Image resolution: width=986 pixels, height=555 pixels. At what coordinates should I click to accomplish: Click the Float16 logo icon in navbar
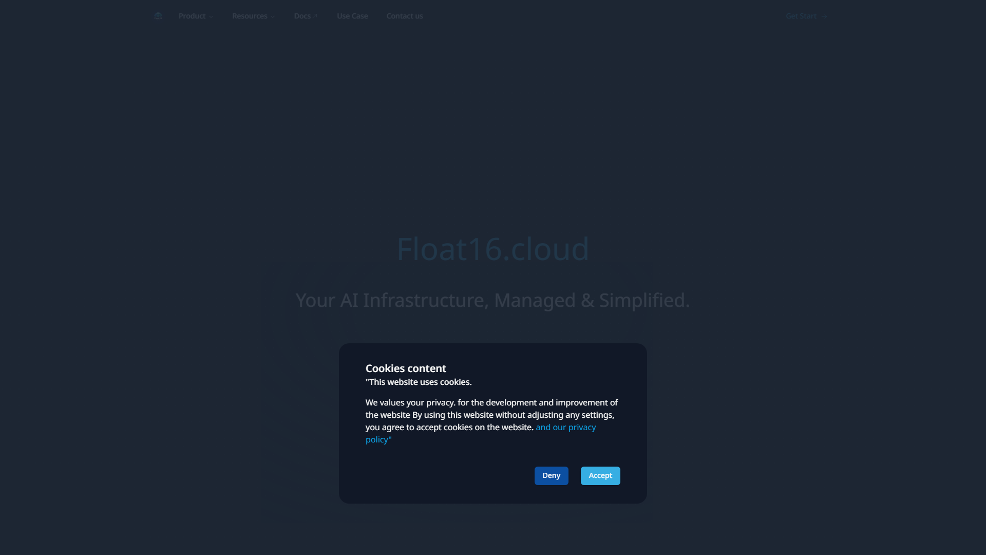coord(158,16)
